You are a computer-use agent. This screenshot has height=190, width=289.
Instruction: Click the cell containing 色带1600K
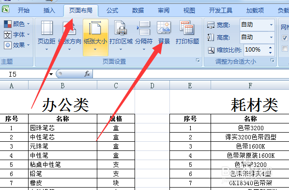250,146
